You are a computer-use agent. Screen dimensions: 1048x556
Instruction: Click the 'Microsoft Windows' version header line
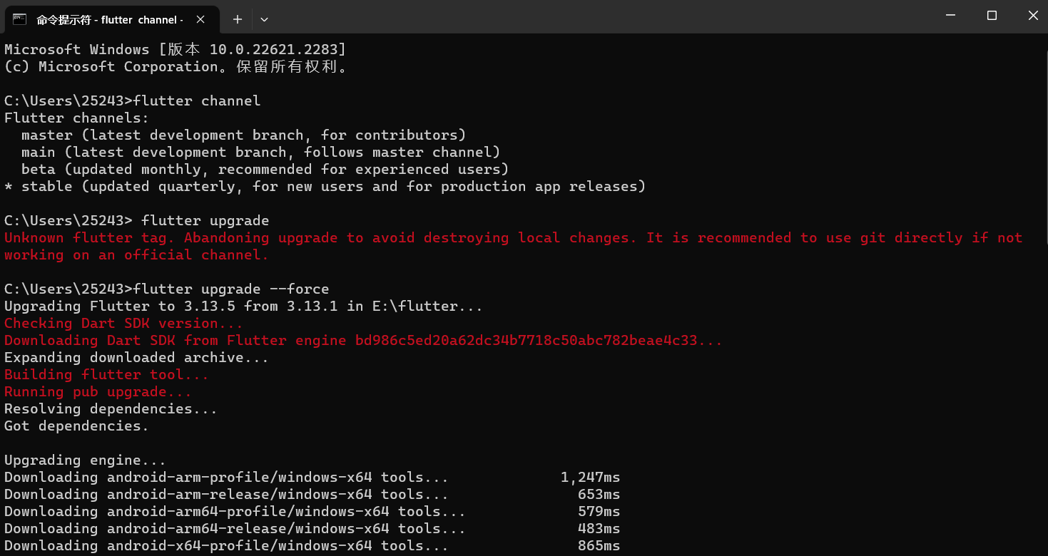[175, 50]
